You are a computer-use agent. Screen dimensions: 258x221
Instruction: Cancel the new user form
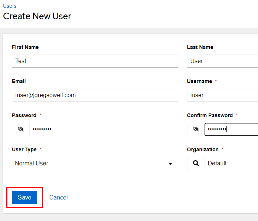point(58,197)
